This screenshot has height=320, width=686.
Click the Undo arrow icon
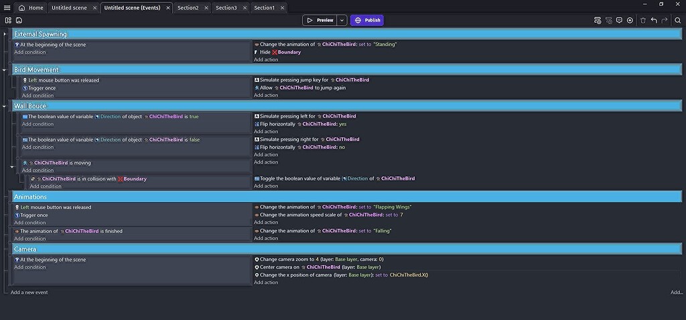point(654,20)
